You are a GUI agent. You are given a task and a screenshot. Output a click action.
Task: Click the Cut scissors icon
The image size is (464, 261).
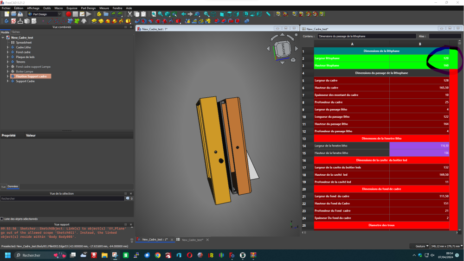tap(130, 14)
